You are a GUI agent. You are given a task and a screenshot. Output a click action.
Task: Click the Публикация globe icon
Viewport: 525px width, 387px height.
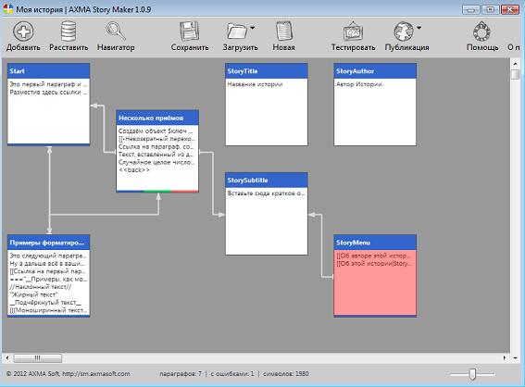(x=404, y=31)
